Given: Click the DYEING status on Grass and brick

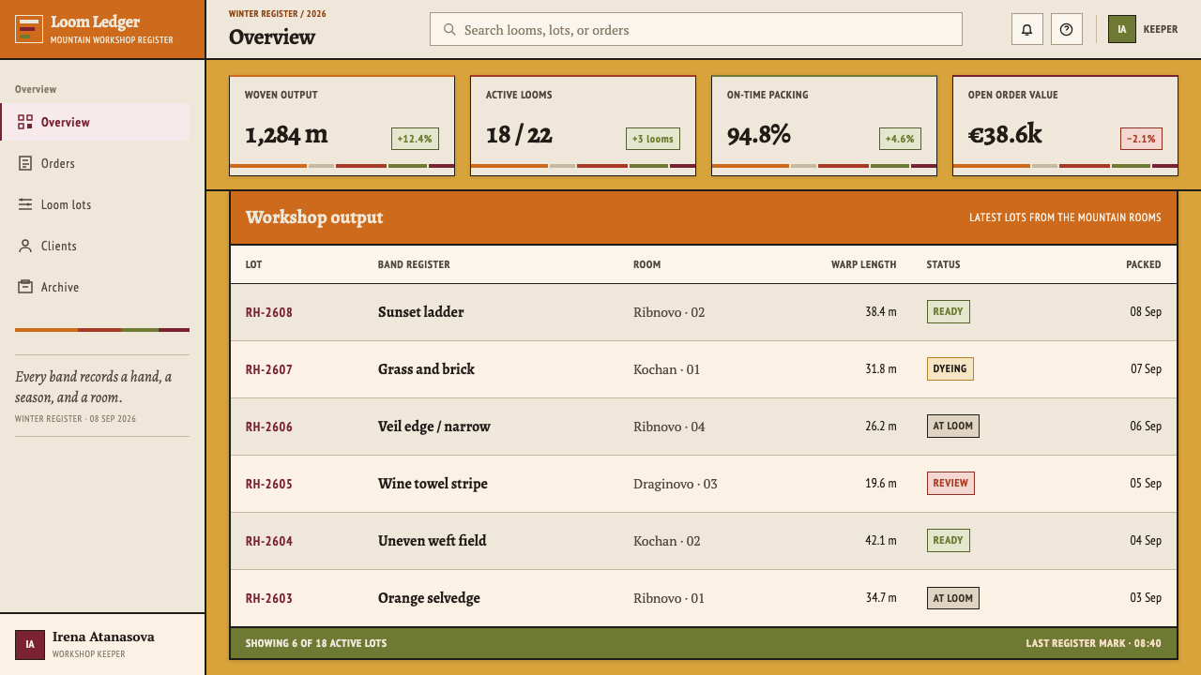Looking at the screenshot, I should tap(950, 368).
